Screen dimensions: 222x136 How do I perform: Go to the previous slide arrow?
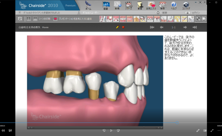(x=162, y=27)
